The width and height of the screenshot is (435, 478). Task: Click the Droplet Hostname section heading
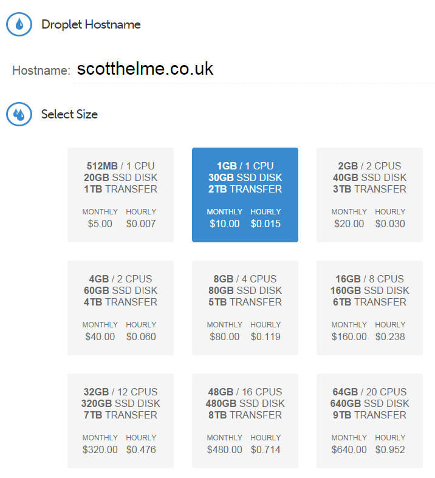click(91, 25)
